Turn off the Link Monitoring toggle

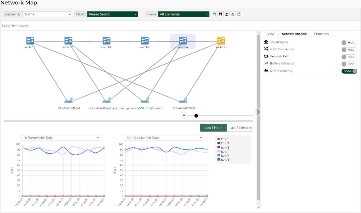click(x=349, y=71)
